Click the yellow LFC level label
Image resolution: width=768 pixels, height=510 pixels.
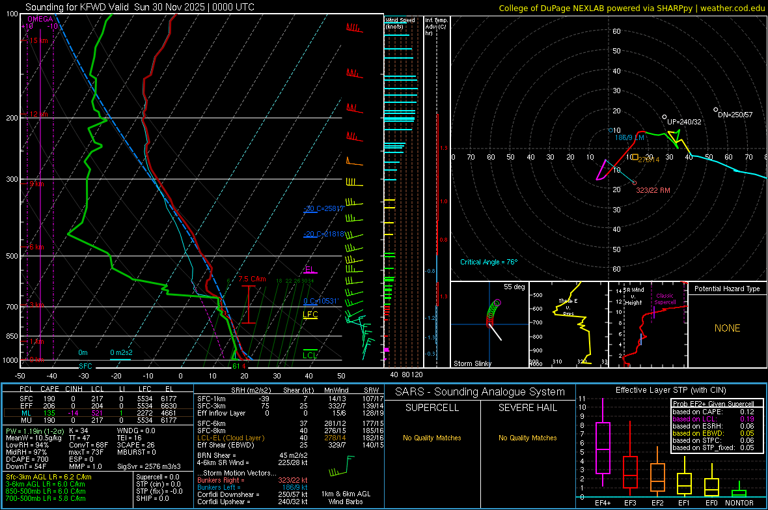coord(310,315)
